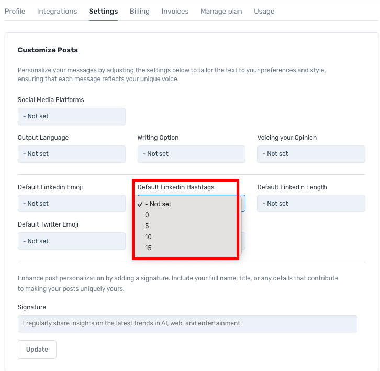Switch to the Integrations tab

pos(57,11)
